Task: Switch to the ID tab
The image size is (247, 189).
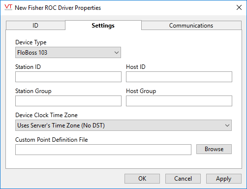Action: (x=35, y=26)
